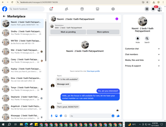Click the More options button
166x127 pixels.
pyautogui.click(x=103, y=32)
